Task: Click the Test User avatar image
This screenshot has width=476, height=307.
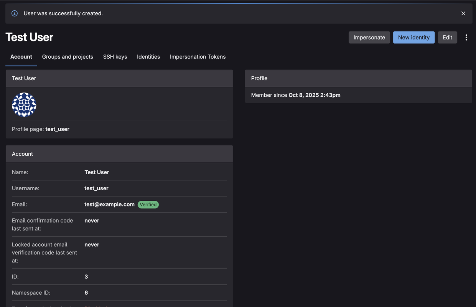Action: [x=24, y=105]
